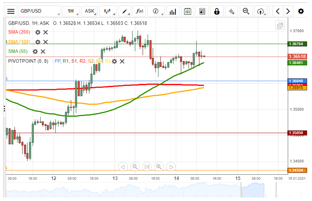
Task: Remove the PIVOTPOINT indicator
Action: point(122,61)
